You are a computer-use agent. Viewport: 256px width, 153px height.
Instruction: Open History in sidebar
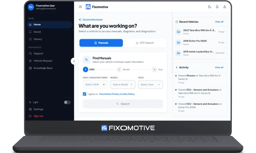tap(50, 39)
